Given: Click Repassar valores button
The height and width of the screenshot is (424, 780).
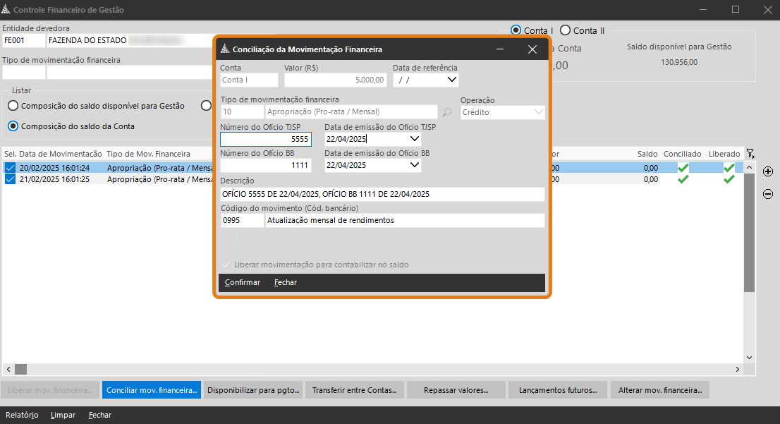Looking at the screenshot, I should click(456, 390).
